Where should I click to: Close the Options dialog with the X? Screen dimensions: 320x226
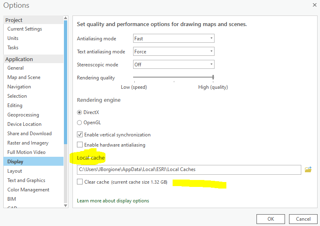314,5
